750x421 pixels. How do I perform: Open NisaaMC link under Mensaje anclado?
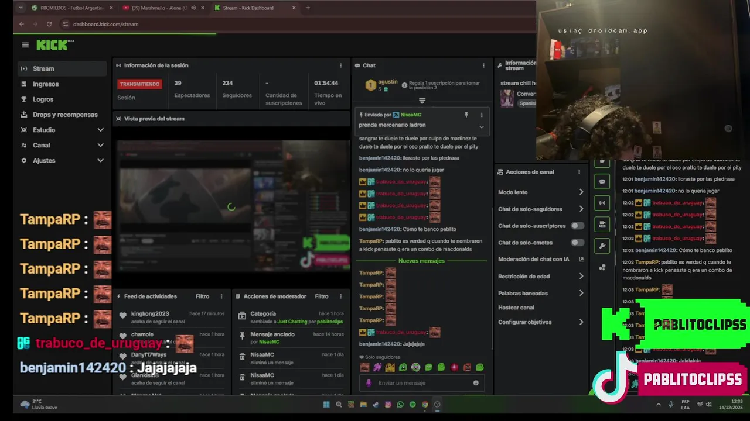[269, 341]
